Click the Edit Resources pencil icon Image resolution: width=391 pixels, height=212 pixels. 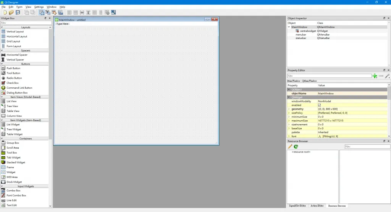click(290, 147)
